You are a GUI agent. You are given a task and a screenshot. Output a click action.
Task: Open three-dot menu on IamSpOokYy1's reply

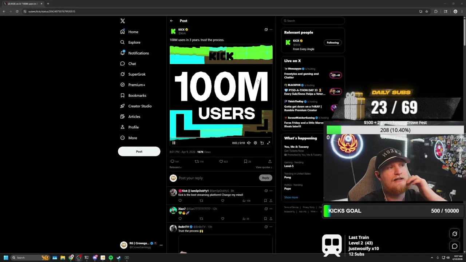271,191
